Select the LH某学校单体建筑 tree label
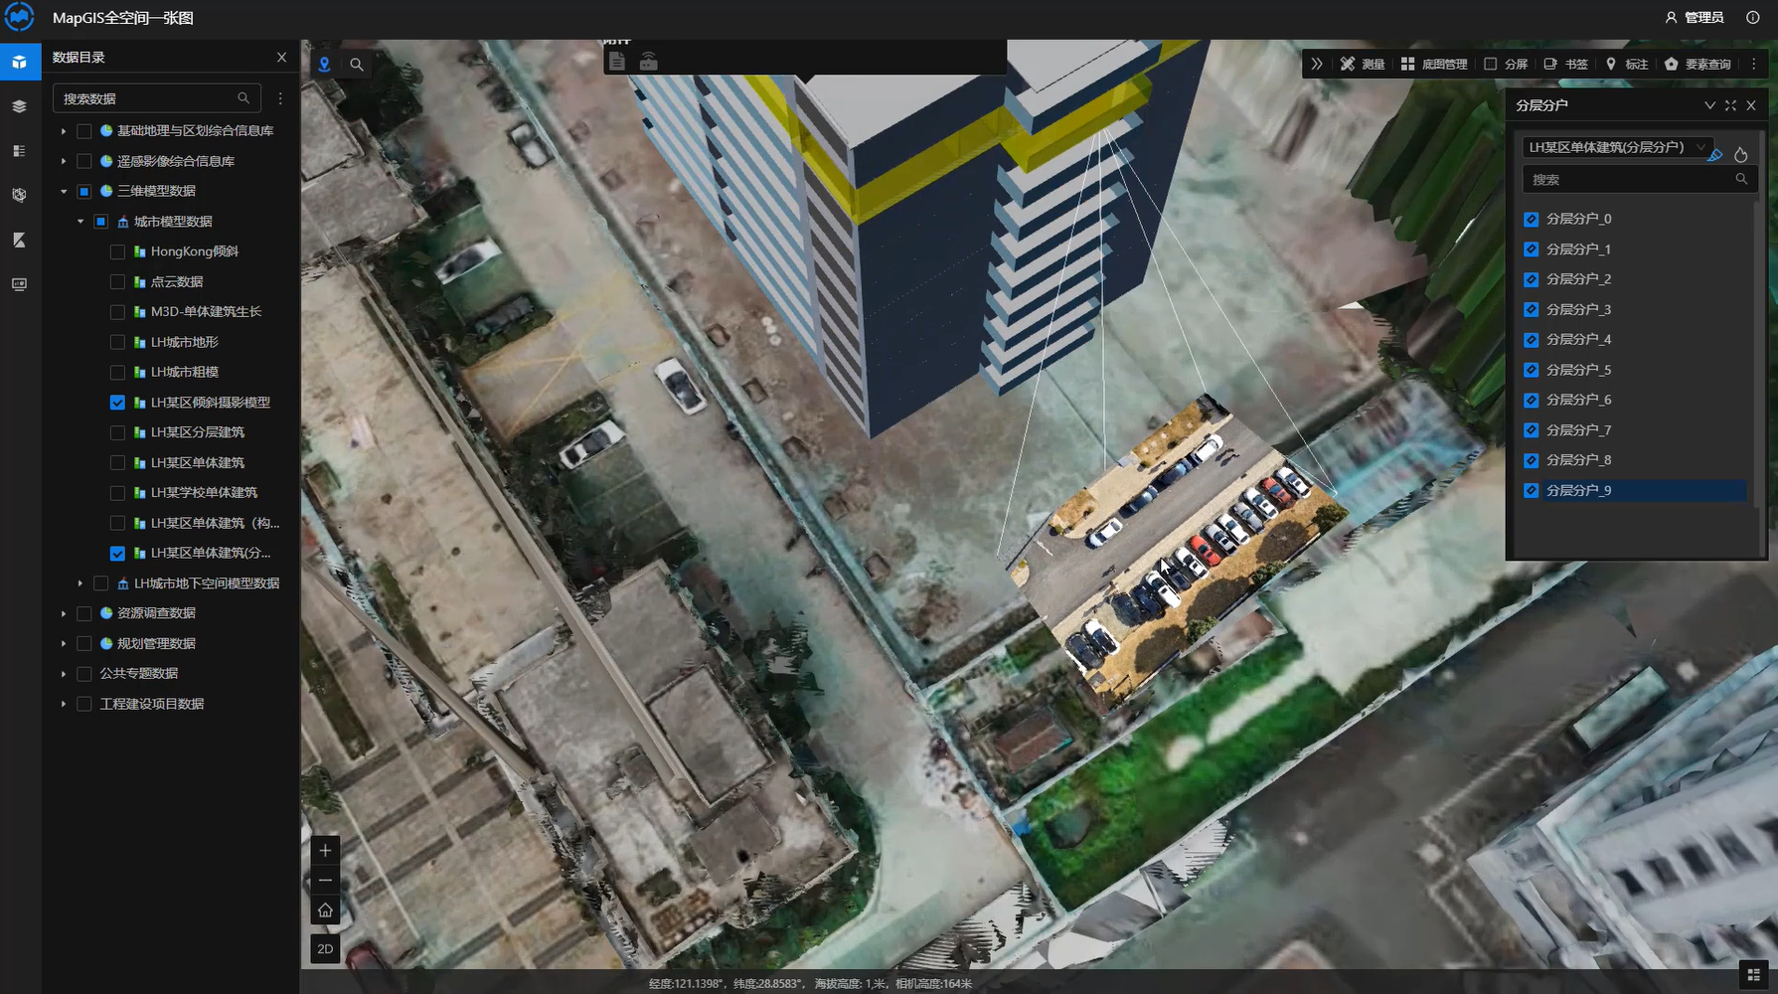 [x=204, y=493]
